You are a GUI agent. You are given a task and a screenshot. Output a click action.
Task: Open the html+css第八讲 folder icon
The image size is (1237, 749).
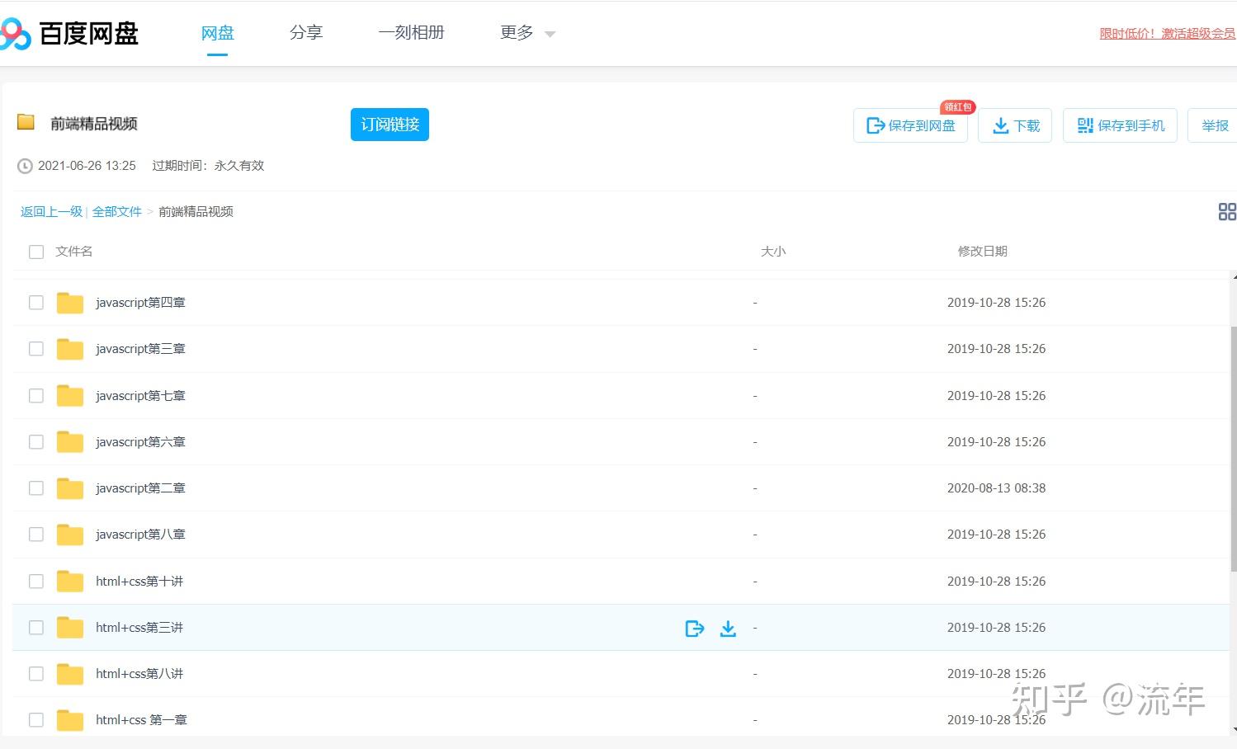pyautogui.click(x=70, y=674)
